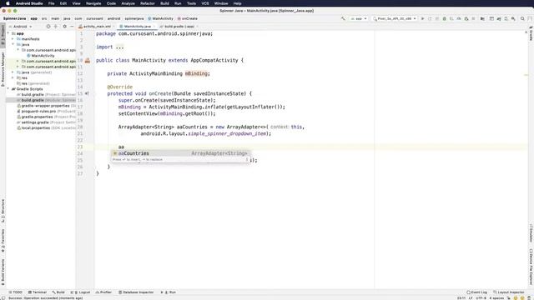Run the app with the play icon
This screenshot has height=300, width=534.
[x=423, y=18]
